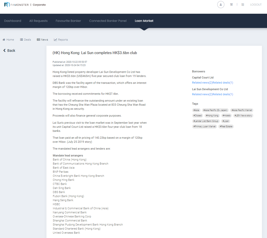Click Bank of China (Hong Kong) entry
The width and height of the screenshot is (267, 238).
click(70, 160)
